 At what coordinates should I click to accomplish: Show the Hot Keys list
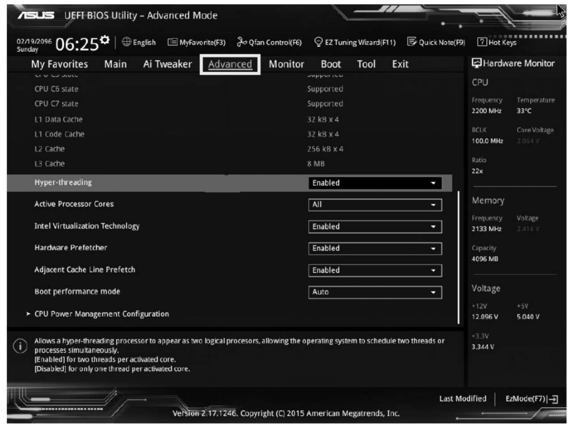pos(497,42)
